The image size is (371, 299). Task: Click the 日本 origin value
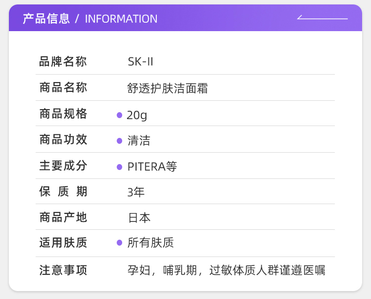pyautogui.click(x=139, y=218)
